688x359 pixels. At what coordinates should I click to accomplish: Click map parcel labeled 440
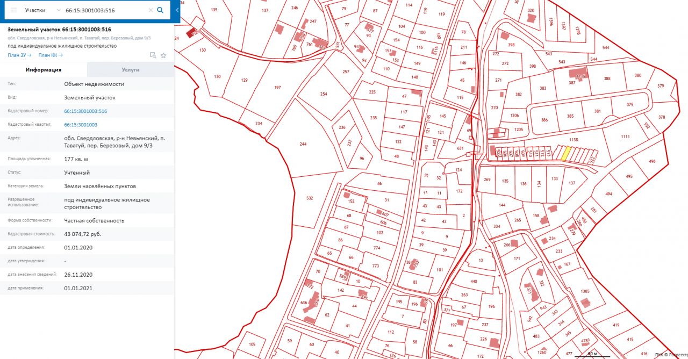(474, 282)
